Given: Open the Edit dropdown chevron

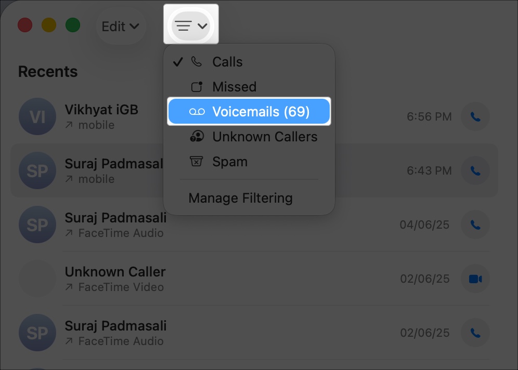Looking at the screenshot, I should [135, 25].
